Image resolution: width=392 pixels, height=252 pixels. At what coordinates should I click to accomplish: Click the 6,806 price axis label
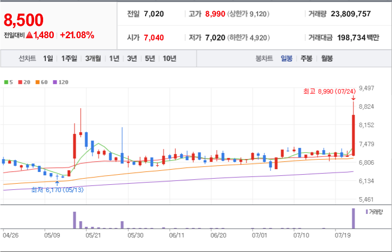[366, 162]
